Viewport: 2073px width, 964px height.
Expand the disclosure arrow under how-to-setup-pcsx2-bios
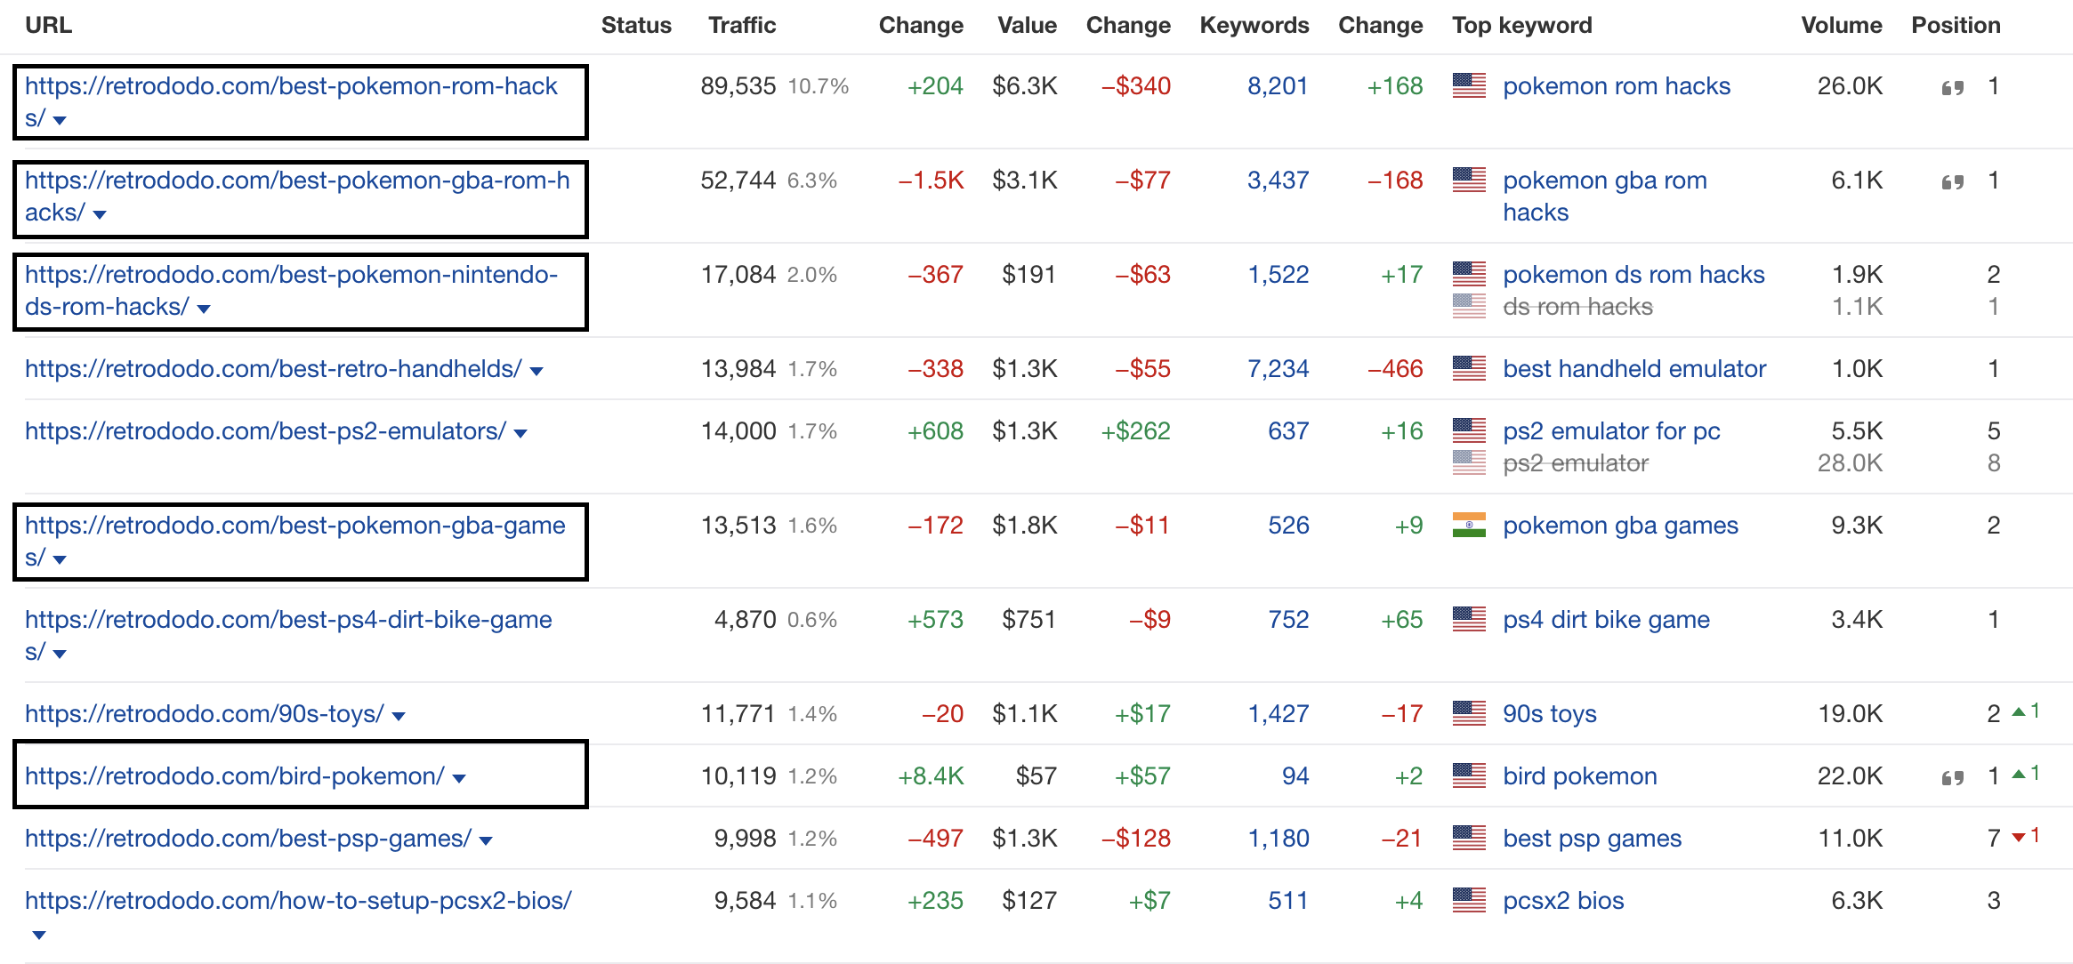[x=37, y=934]
